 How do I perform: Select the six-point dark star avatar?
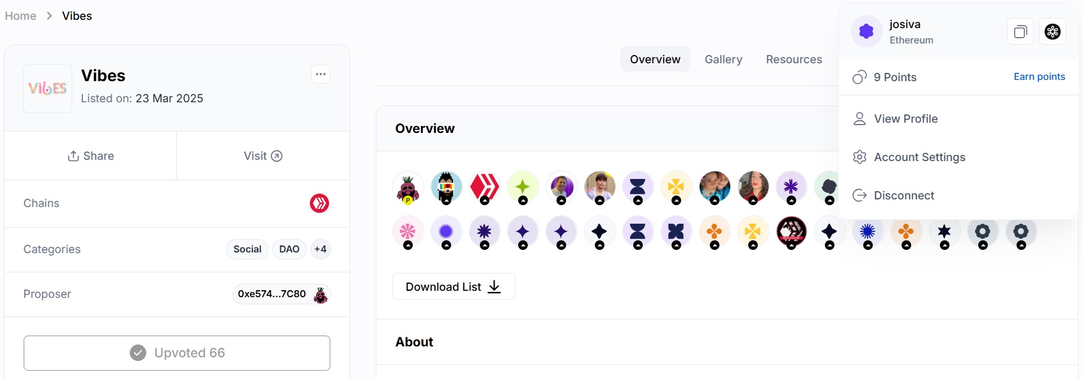click(x=944, y=232)
